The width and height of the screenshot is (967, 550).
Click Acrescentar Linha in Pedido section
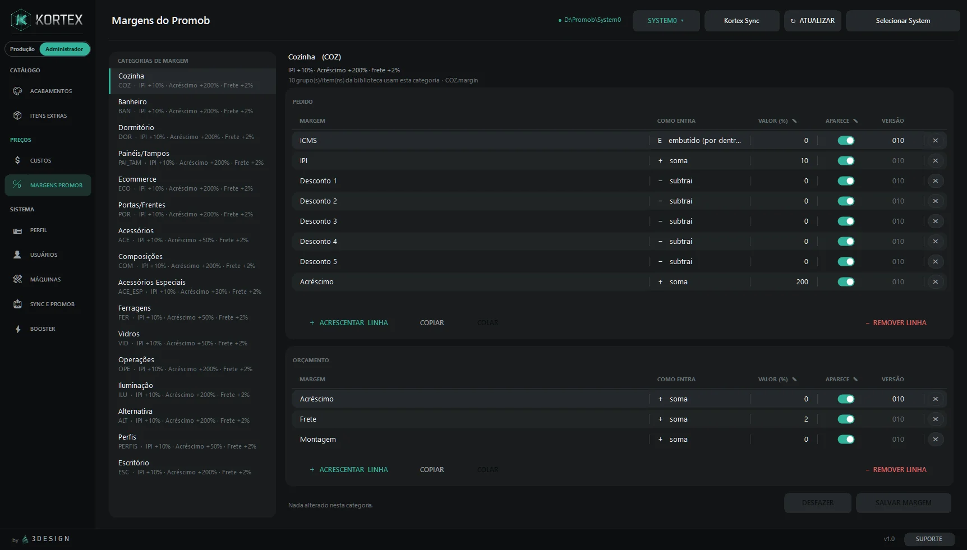tap(349, 323)
